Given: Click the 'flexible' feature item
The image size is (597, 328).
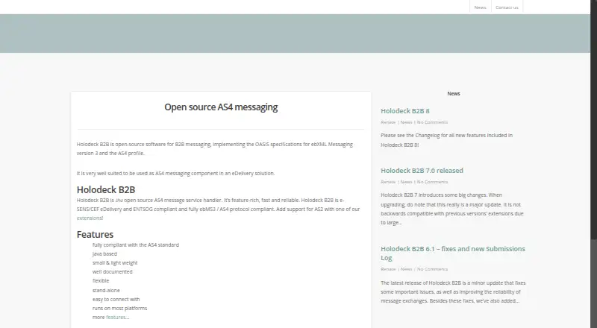Looking at the screenshot, I should pos(101,281).
